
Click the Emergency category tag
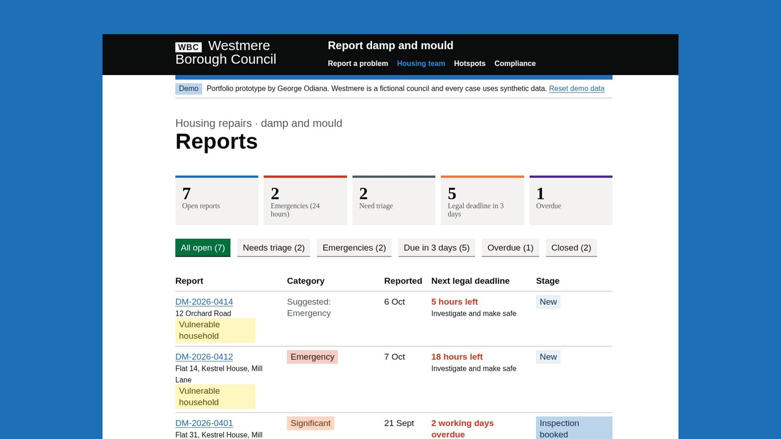tap(312, 357)
